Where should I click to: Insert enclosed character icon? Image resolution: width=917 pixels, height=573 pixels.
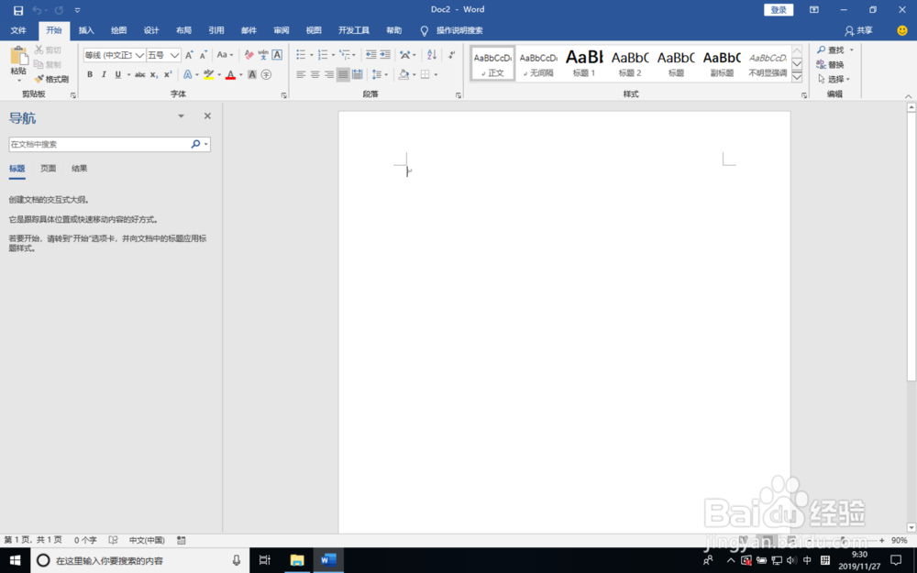266,74
